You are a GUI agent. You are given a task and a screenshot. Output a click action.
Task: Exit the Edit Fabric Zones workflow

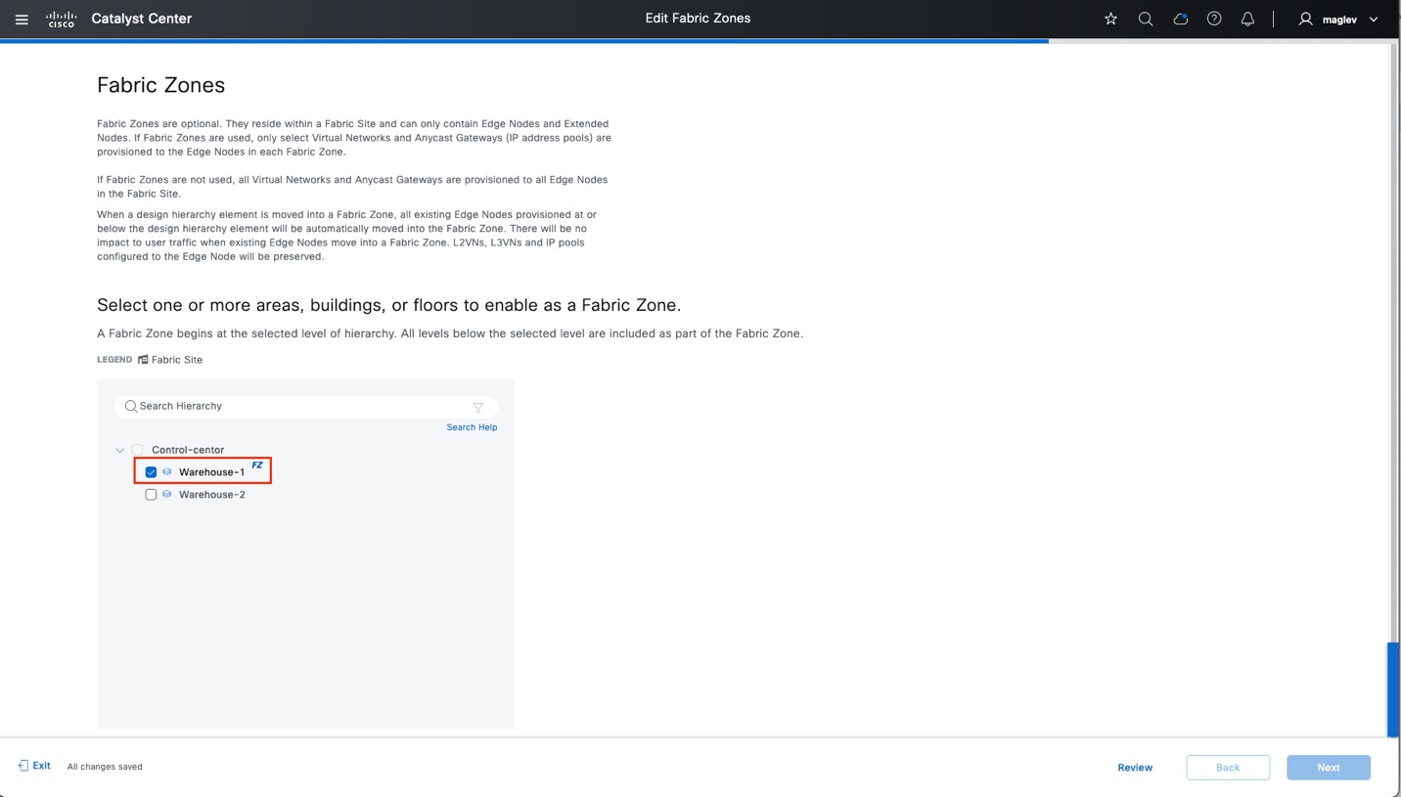coord(33,766)
